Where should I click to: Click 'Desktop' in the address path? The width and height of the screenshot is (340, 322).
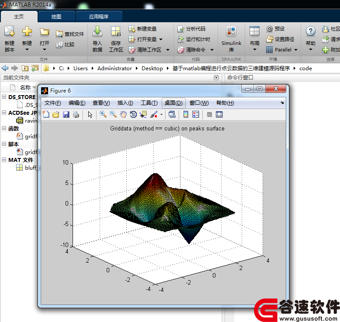[152, 69]
